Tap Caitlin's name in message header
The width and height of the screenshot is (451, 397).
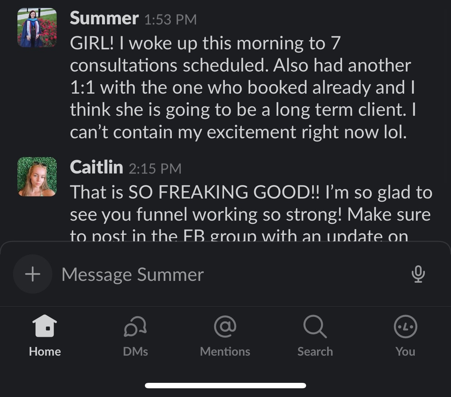point(96,167)
